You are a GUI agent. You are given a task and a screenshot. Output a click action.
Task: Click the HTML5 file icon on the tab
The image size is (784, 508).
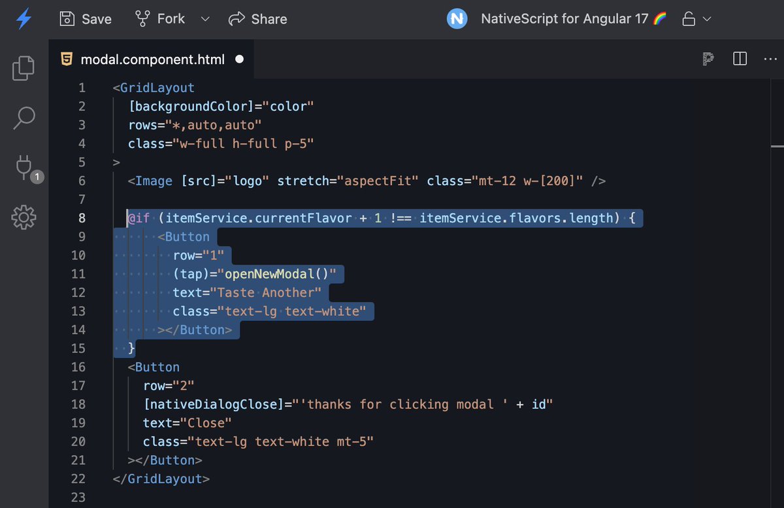point(66,59)
